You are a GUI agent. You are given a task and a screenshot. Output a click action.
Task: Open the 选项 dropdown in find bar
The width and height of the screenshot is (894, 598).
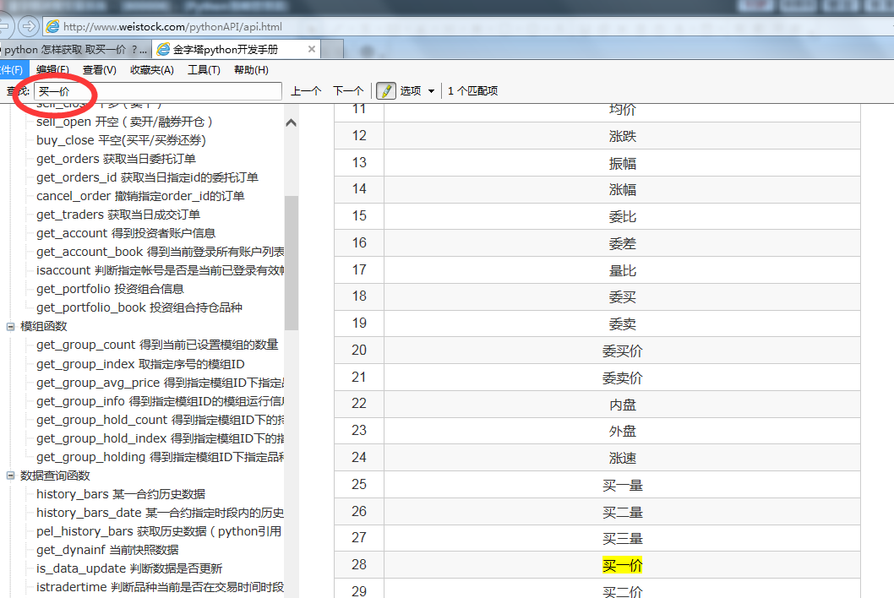point(417,90)
